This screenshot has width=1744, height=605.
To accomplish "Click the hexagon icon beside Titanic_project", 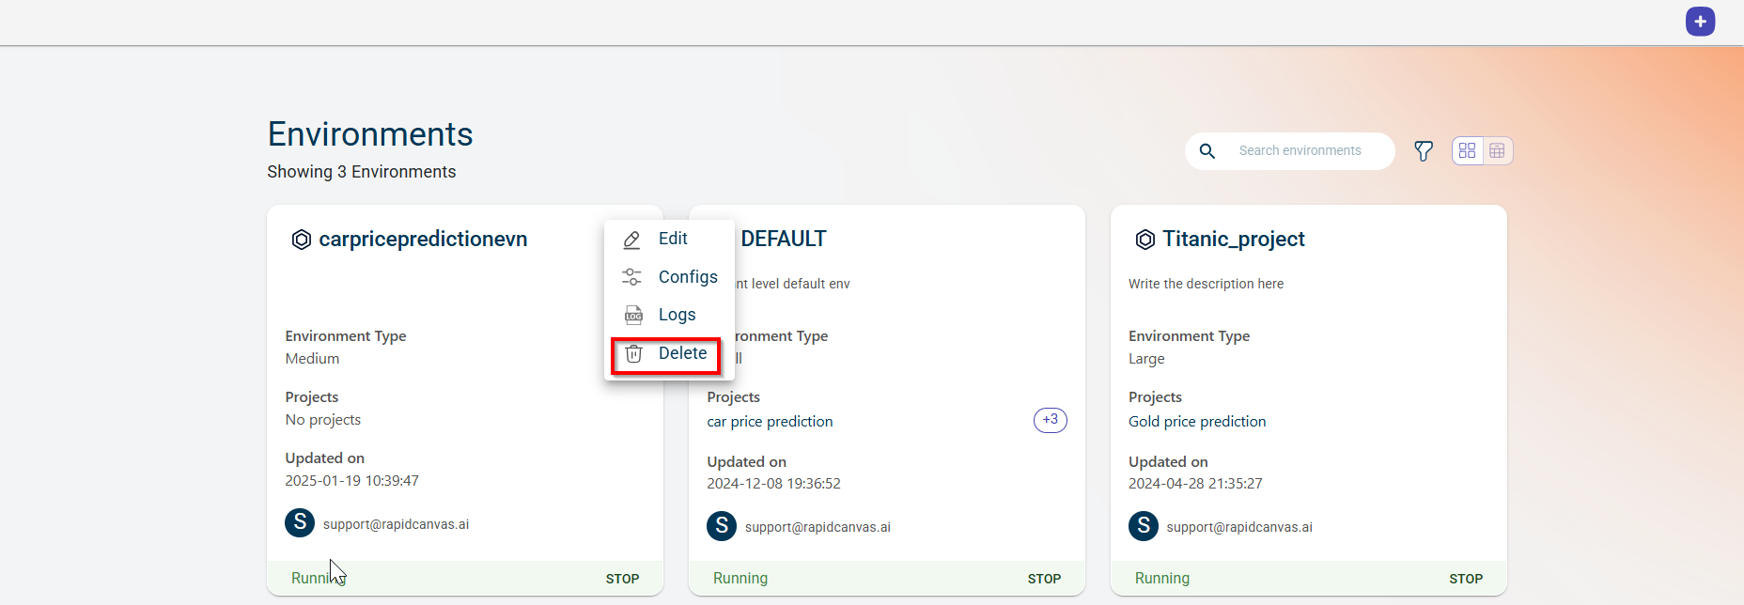I will pyautogui.click(x=1144, y=240).
